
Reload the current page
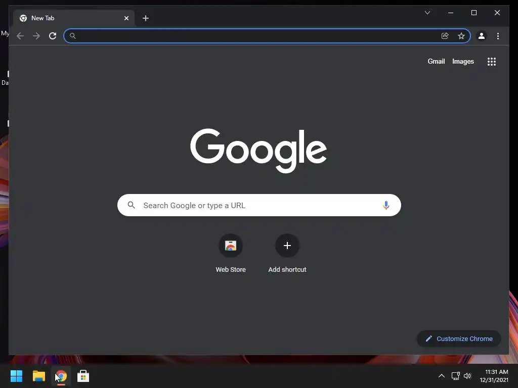(53, 36)
